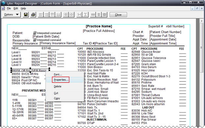Open the Options dropdown
The height and width of the screenshot is (128, 205).
[12, 14]
